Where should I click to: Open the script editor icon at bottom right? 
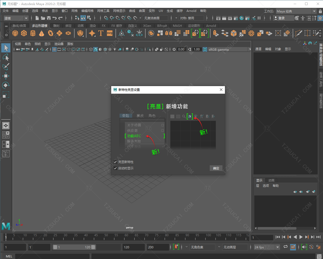click(319, 256)
